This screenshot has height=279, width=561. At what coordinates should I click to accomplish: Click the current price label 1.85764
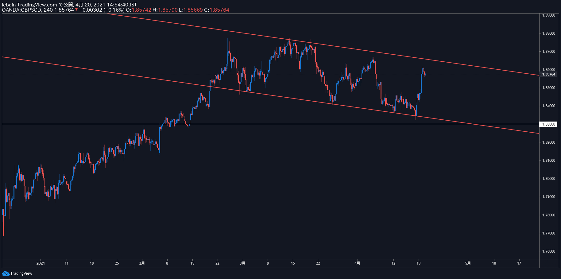tap(548, 74)
